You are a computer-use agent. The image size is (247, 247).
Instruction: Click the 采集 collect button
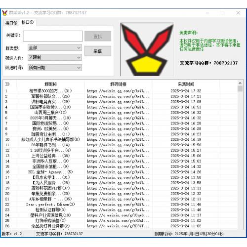tap(98, 51)
